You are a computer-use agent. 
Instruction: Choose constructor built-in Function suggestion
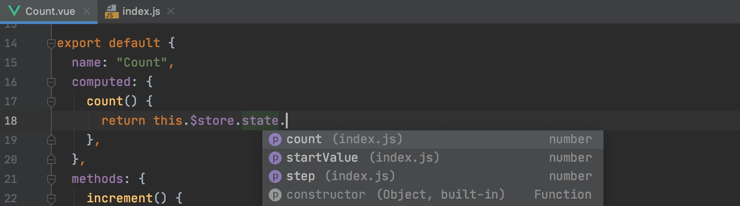432,195
